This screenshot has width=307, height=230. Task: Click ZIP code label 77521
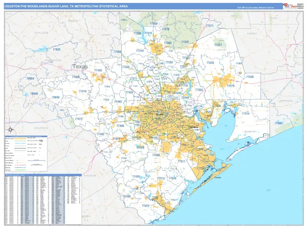point(208,112)
